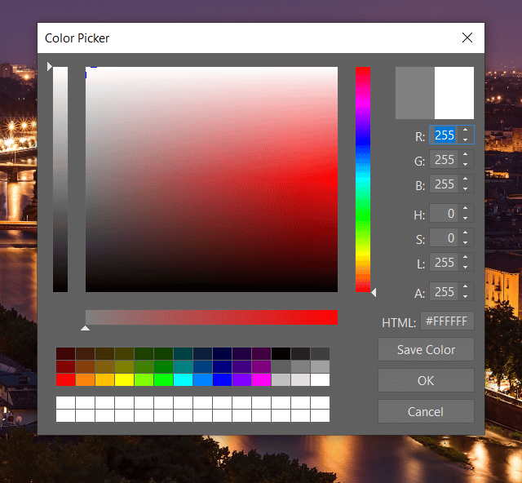This screenshot has width=522, height=483.
Task: Select the violet purple palette swatch
Action: point(241,379)
